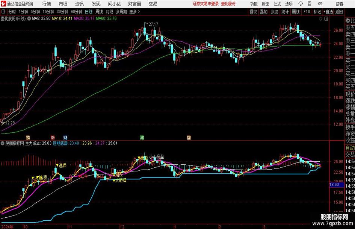The height and width of the screenshot is (229, 355).
Task: Select the 60分钟 period tab
Action: pos(76,12)
